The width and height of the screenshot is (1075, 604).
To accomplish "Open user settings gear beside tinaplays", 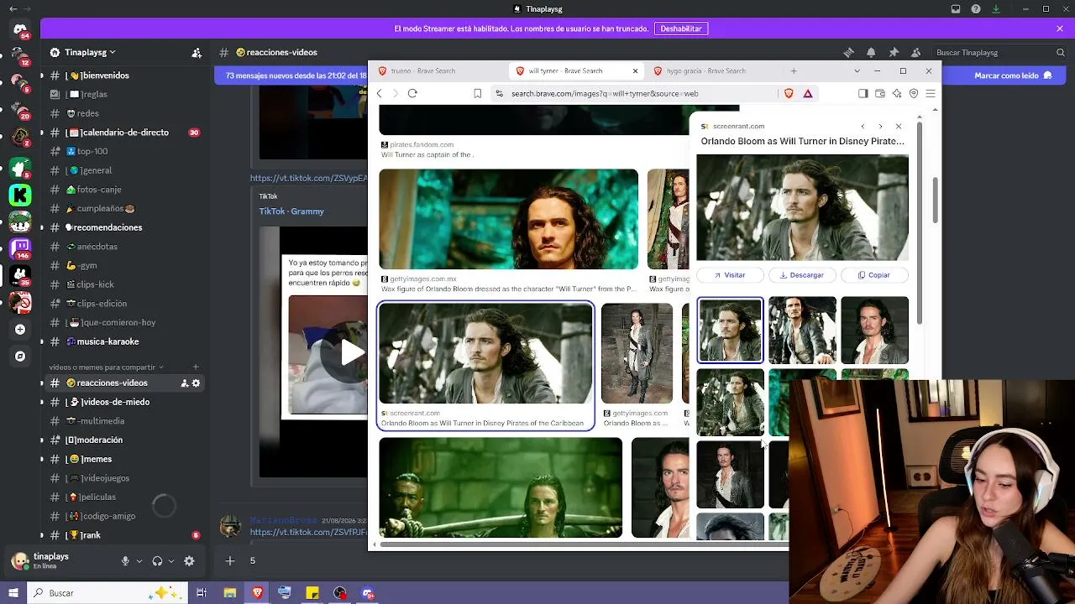I will coord(189,561).
